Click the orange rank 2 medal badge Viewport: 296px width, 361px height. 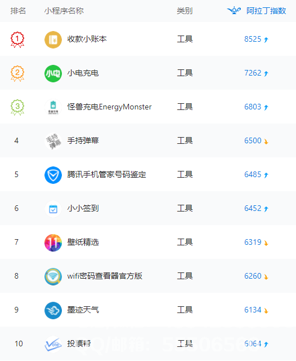coord(17,73)
